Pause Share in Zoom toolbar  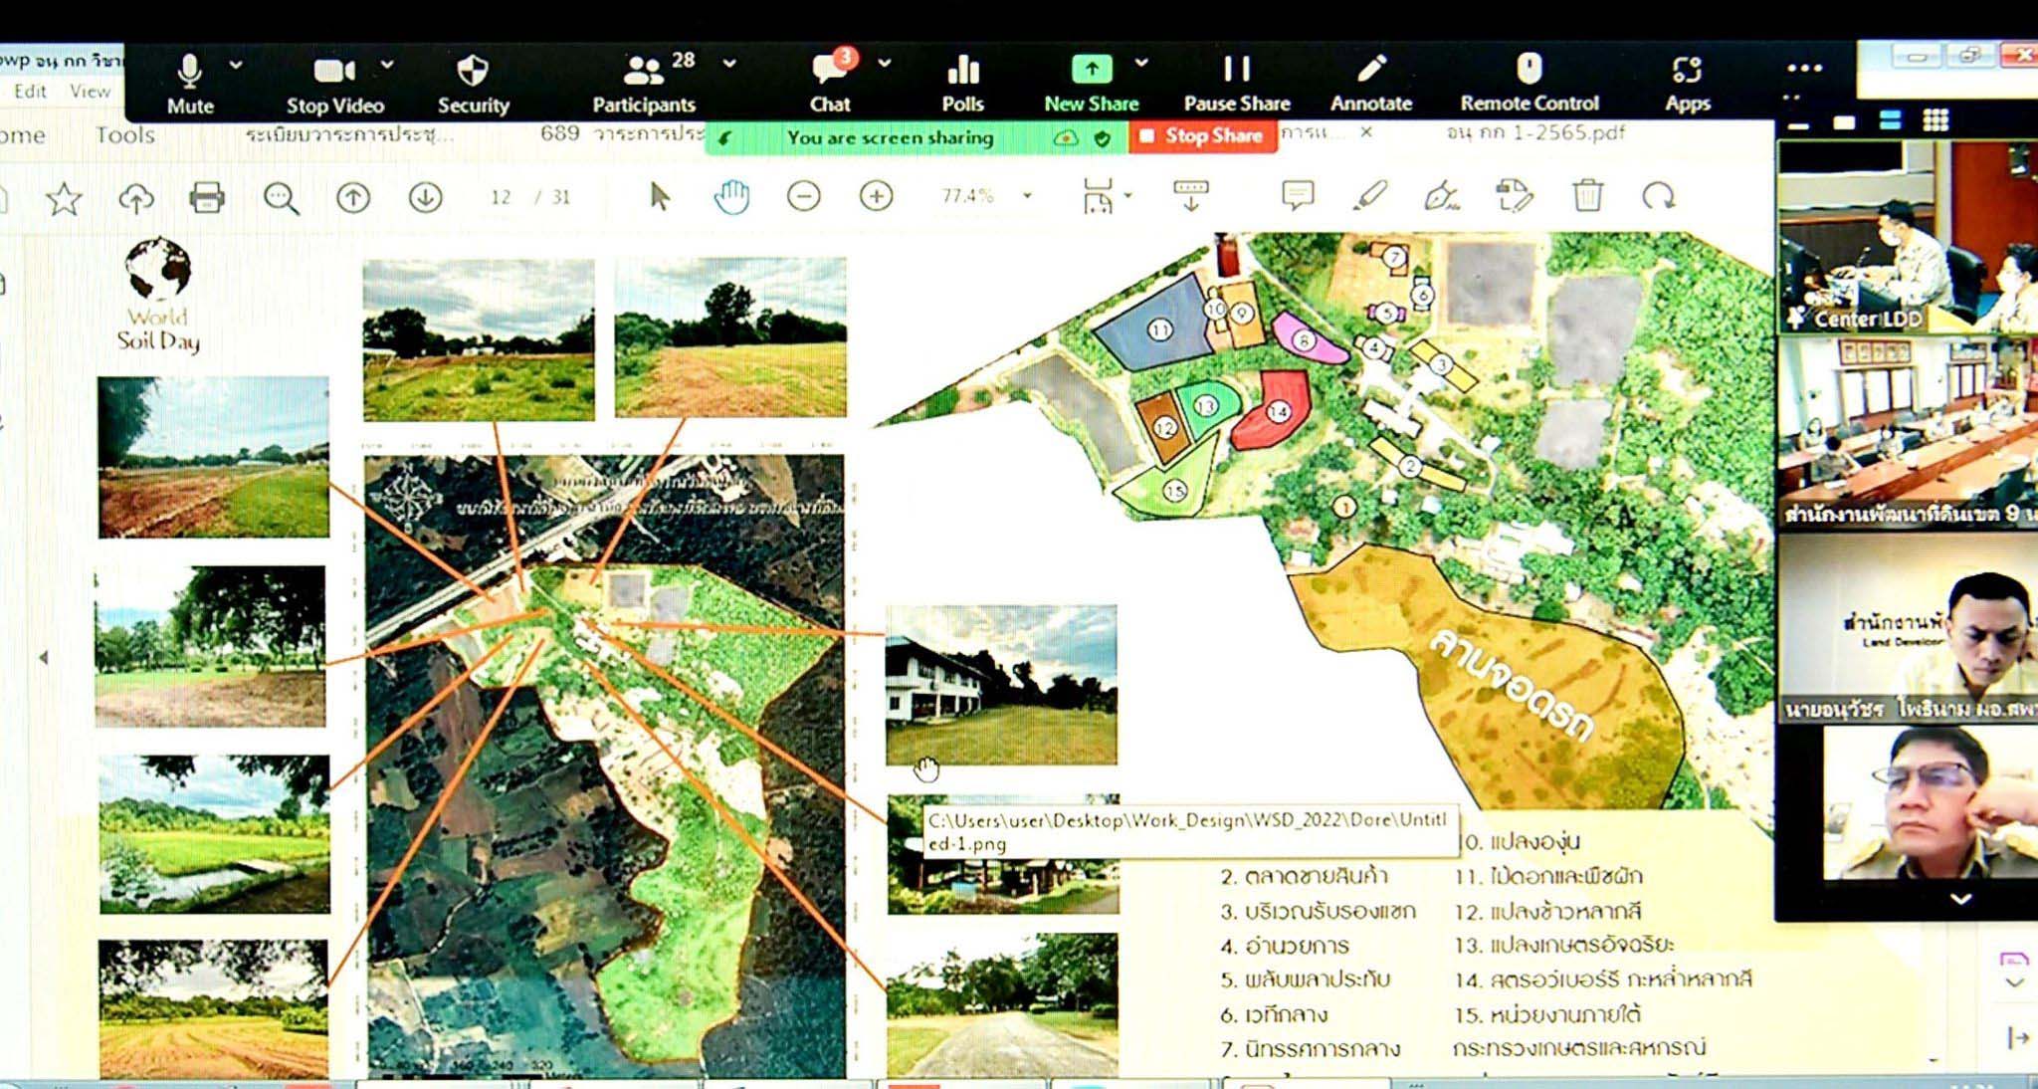coord(1237,84)
